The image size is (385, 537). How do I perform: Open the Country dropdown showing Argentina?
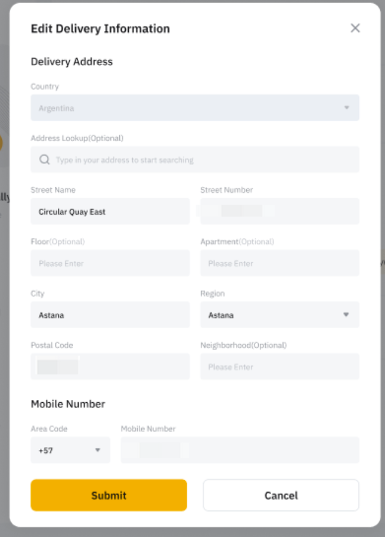(194, 108)
